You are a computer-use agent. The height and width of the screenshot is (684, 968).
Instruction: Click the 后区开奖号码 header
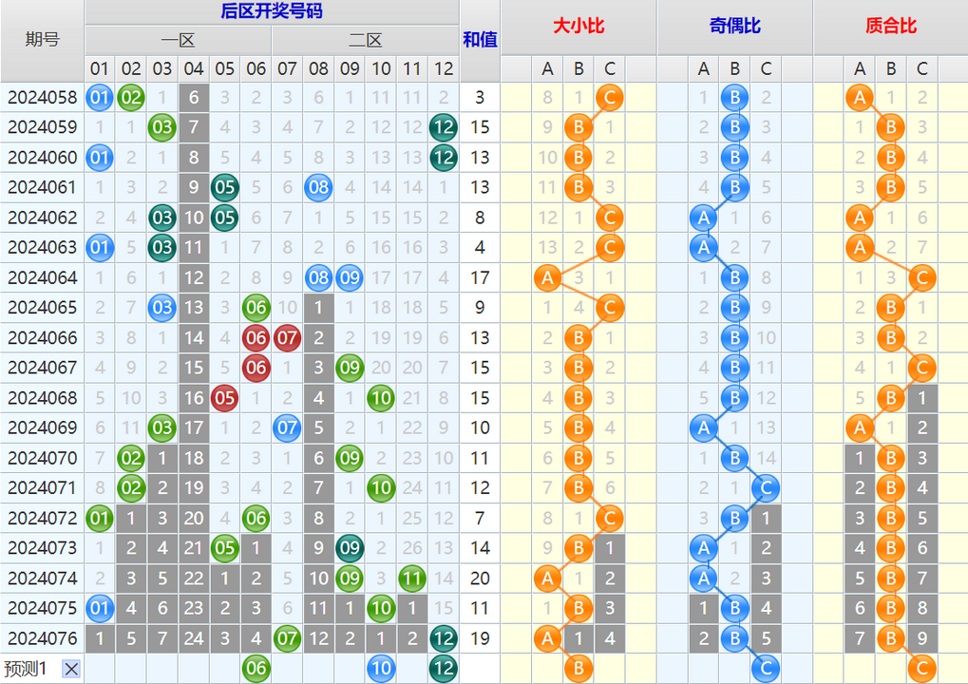[x=272, y=11]
